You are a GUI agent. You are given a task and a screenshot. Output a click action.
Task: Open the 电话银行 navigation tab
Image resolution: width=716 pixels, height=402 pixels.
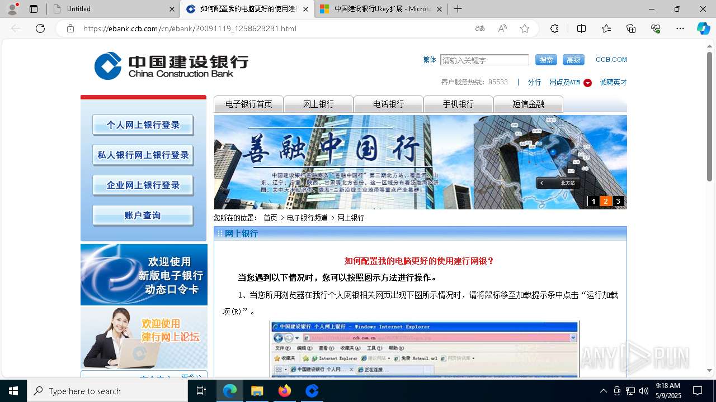click(x=389, y=104)
